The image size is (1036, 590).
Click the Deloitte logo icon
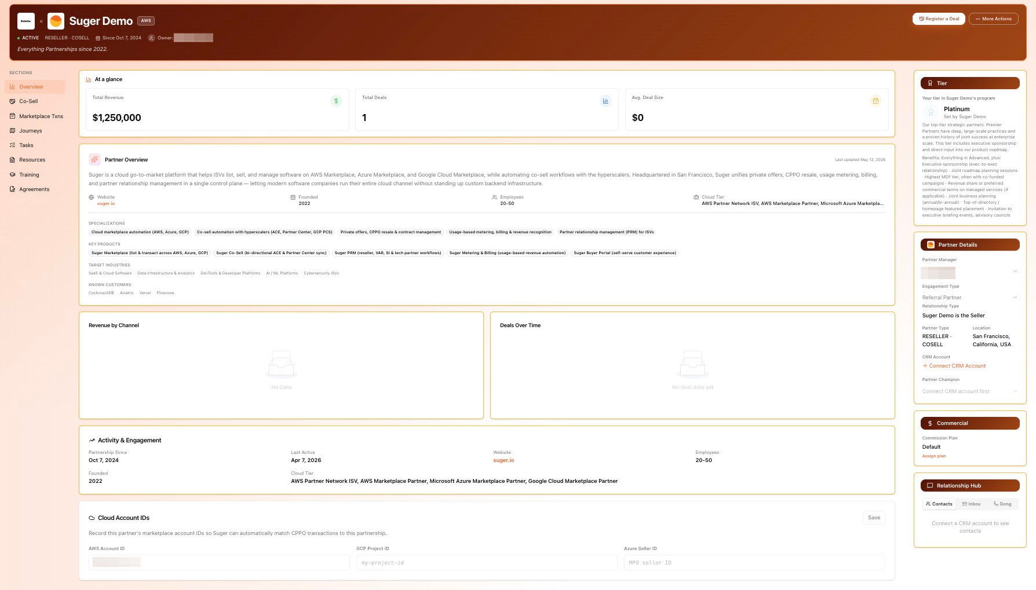(x=26, y=21)
